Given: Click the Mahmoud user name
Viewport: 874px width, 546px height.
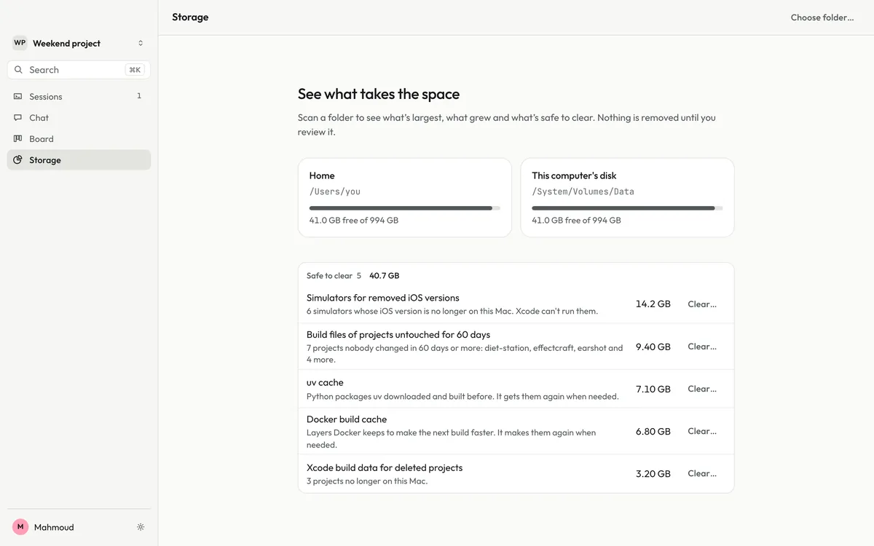Looking at the screenshot, I should coord(54,527).
